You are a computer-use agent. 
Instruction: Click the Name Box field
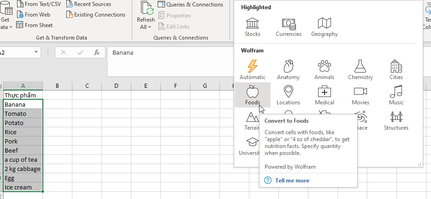(x=17, y=52)
